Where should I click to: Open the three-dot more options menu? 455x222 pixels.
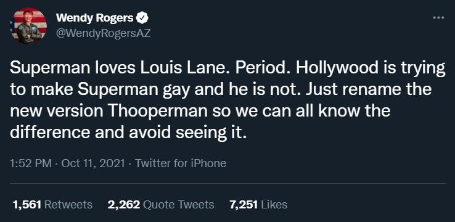tap(438, 18)
